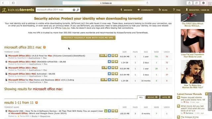Open RSS feed beside results 1-11 heading
The width and height of the screenshot is (212, 119).
(x=36, y=103)
